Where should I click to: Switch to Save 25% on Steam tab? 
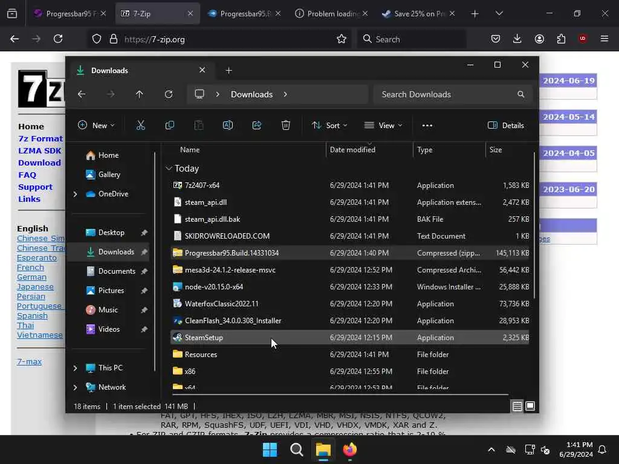pos(418,13)
